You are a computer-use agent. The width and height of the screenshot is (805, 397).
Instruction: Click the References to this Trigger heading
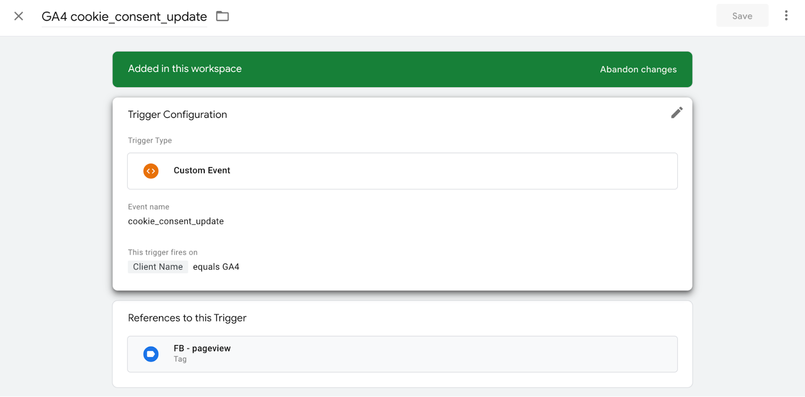[187, 318]
